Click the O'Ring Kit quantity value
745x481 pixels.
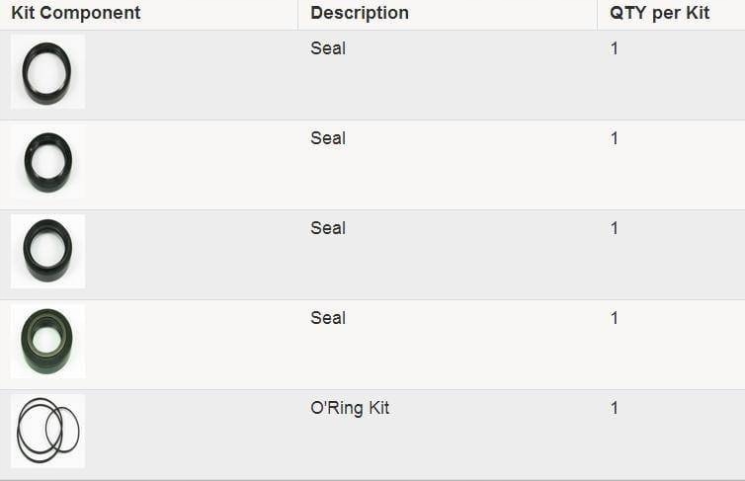tap(615, 408)
